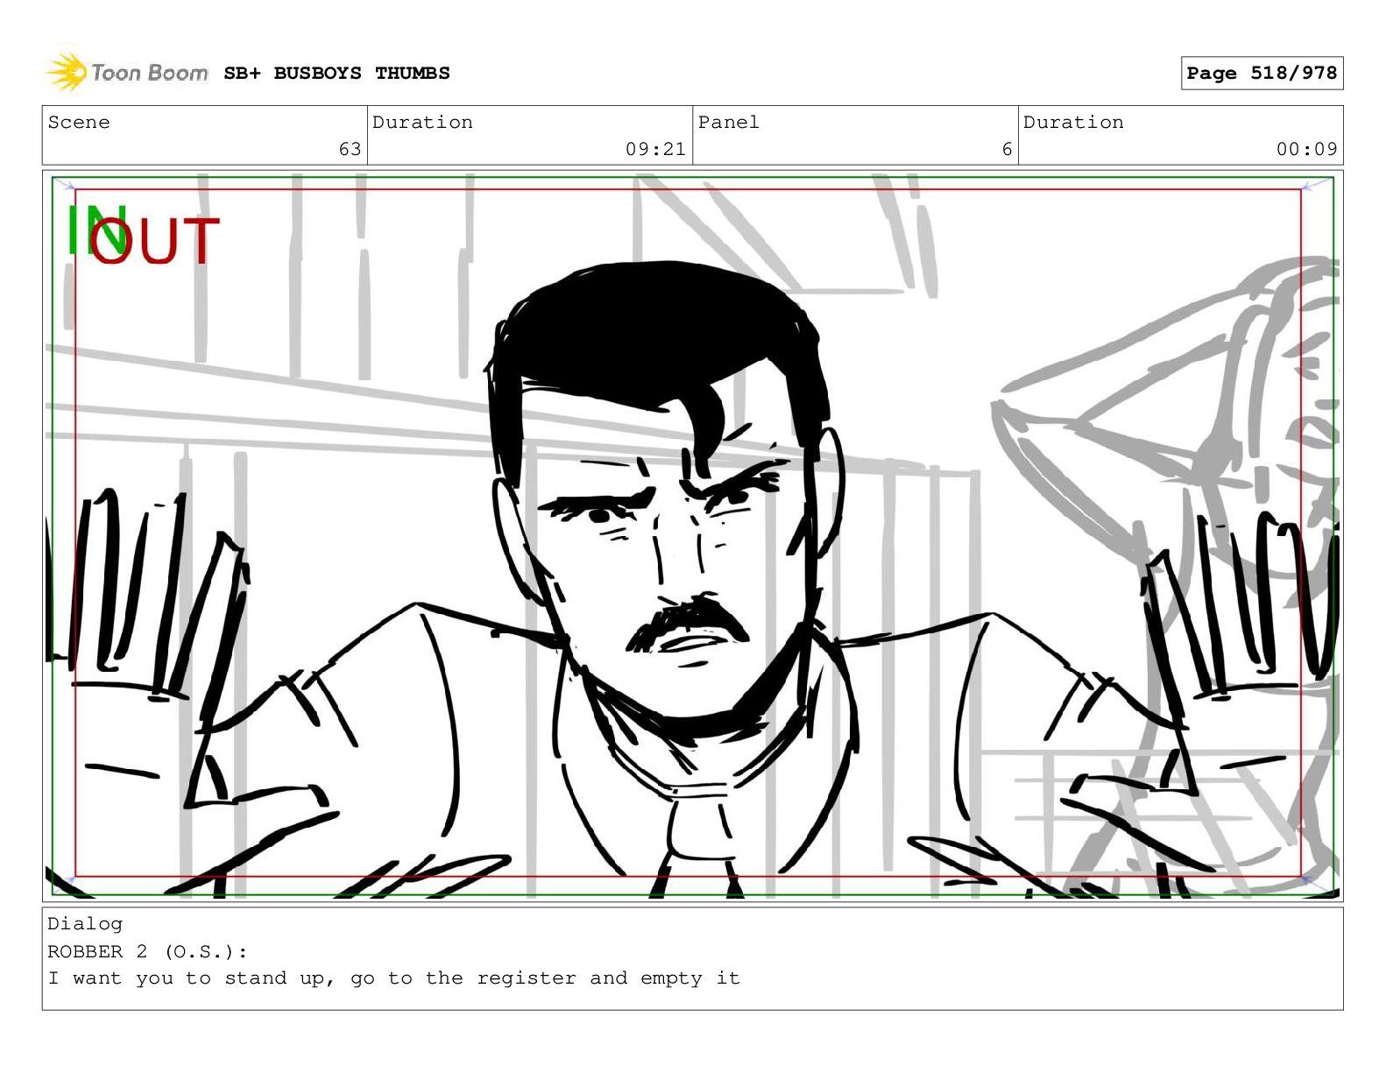
Task: Select panel number value '6'
Action: (1008, 150)
